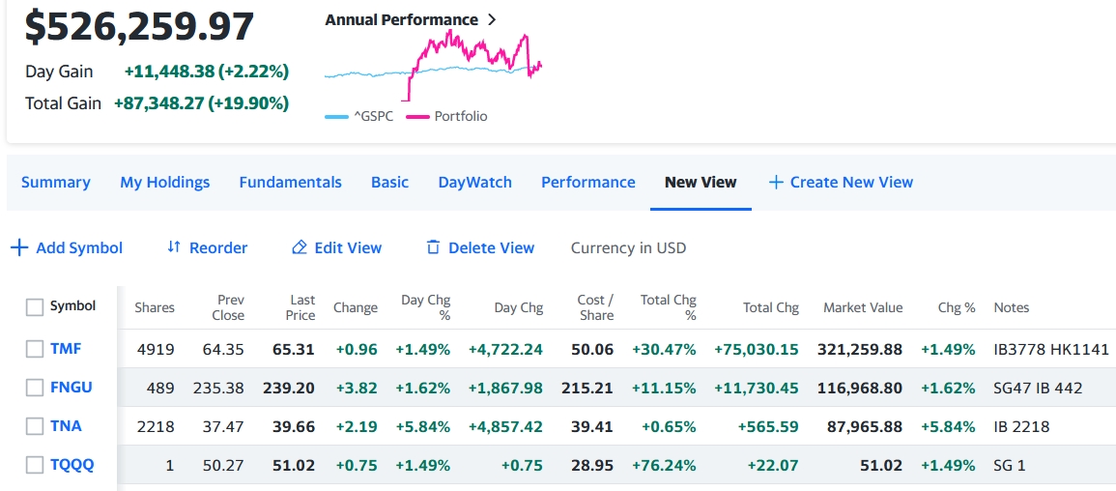Tick the FNGU row checkbox
The height and width of the screenshot is (491, 1116).
(35, 388)
